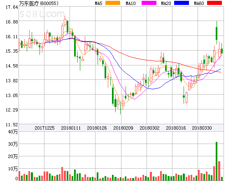Click the 16.88 price axis label
The height and width of the screenshot is (181, 247).
12,22
